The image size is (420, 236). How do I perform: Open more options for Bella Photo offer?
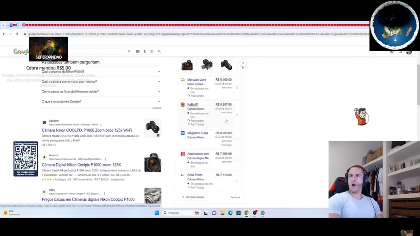click(x=237, y=181)
